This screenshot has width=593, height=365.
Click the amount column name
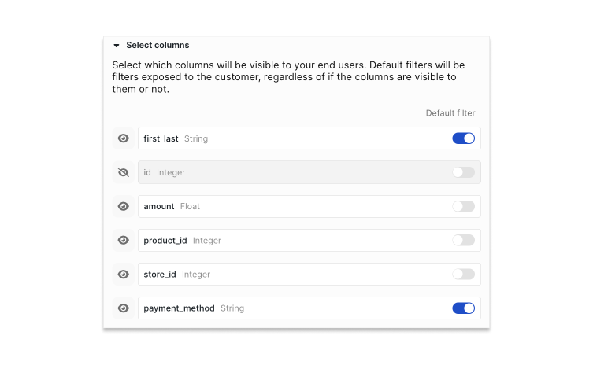159,206
